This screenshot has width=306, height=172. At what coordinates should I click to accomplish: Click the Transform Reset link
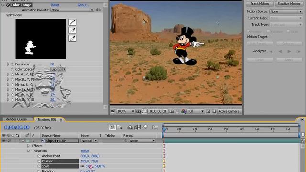[x=85, y=151]
